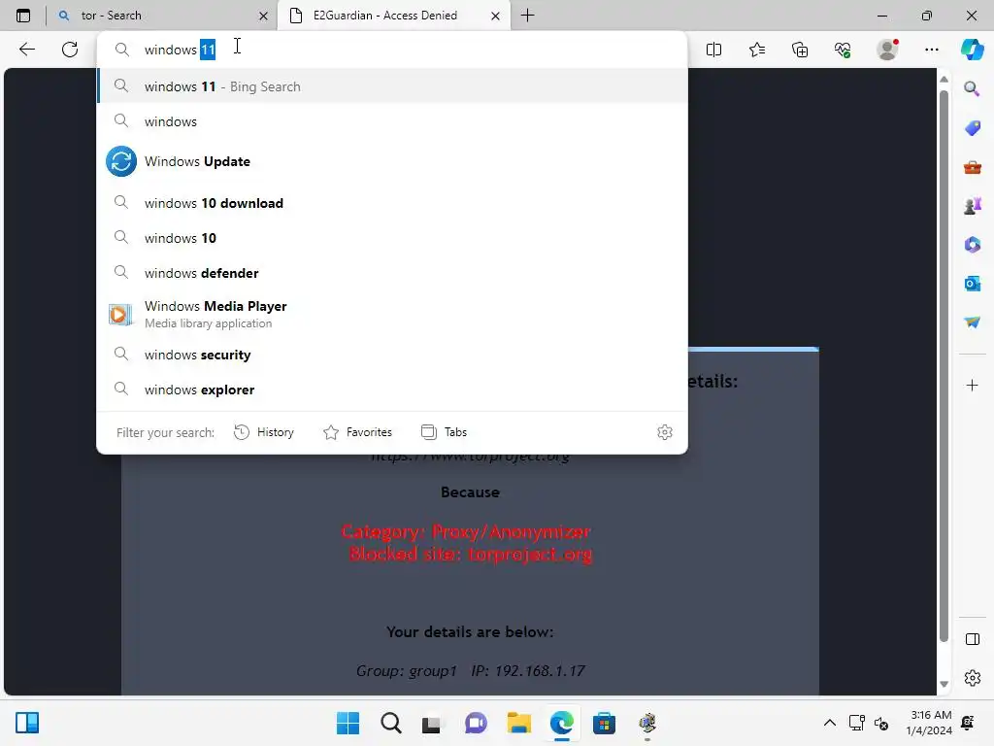The image size is (994, 746).
Task: Open Settings and more ellipsis menu
Action: 932,50
